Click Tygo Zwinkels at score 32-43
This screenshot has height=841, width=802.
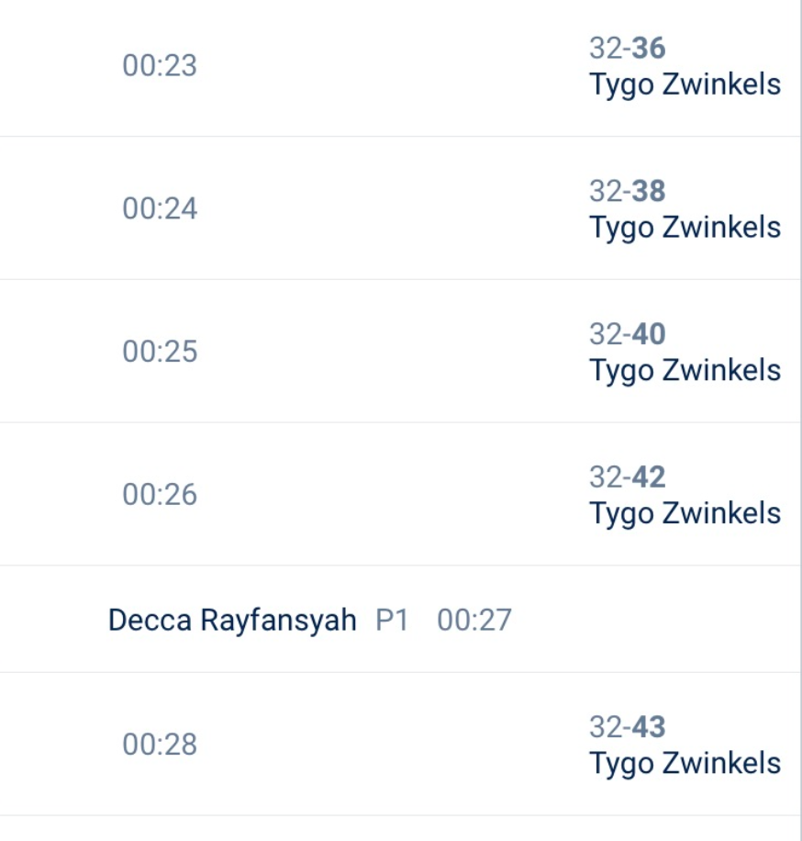685,763
